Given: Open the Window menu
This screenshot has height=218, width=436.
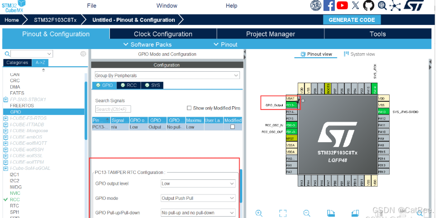Looking at the screenshot, I should coord(167,5).
